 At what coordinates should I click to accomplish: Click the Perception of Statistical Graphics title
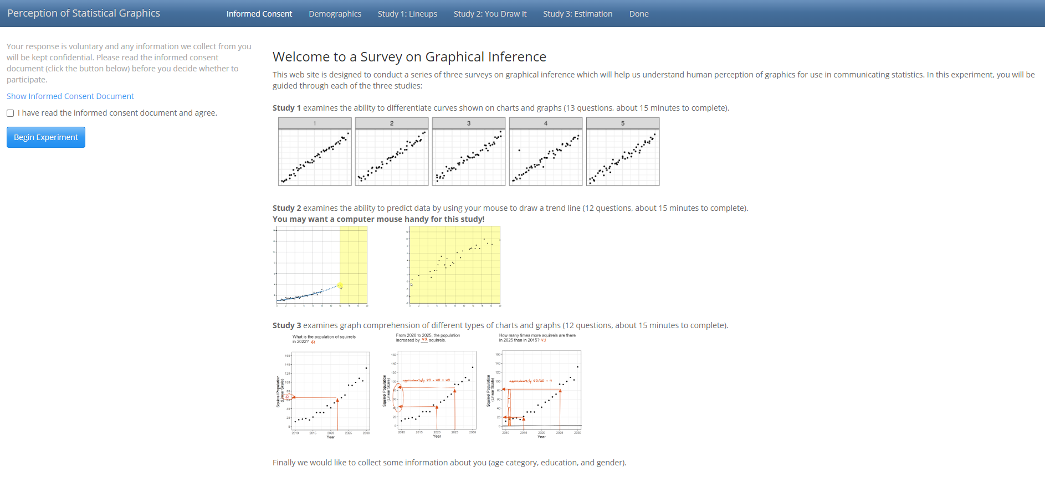[x=84, y=13]
